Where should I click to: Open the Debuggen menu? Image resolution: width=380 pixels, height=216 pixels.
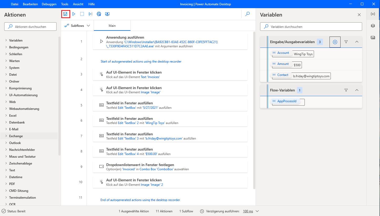[49, 4]
